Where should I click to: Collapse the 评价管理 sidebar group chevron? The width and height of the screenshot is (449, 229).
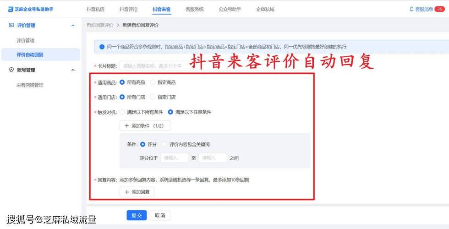pos(73,26)
